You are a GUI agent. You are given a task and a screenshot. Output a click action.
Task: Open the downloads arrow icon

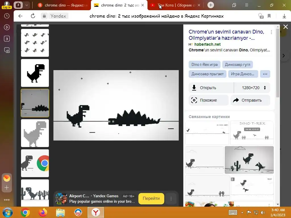tap(284, 16)
